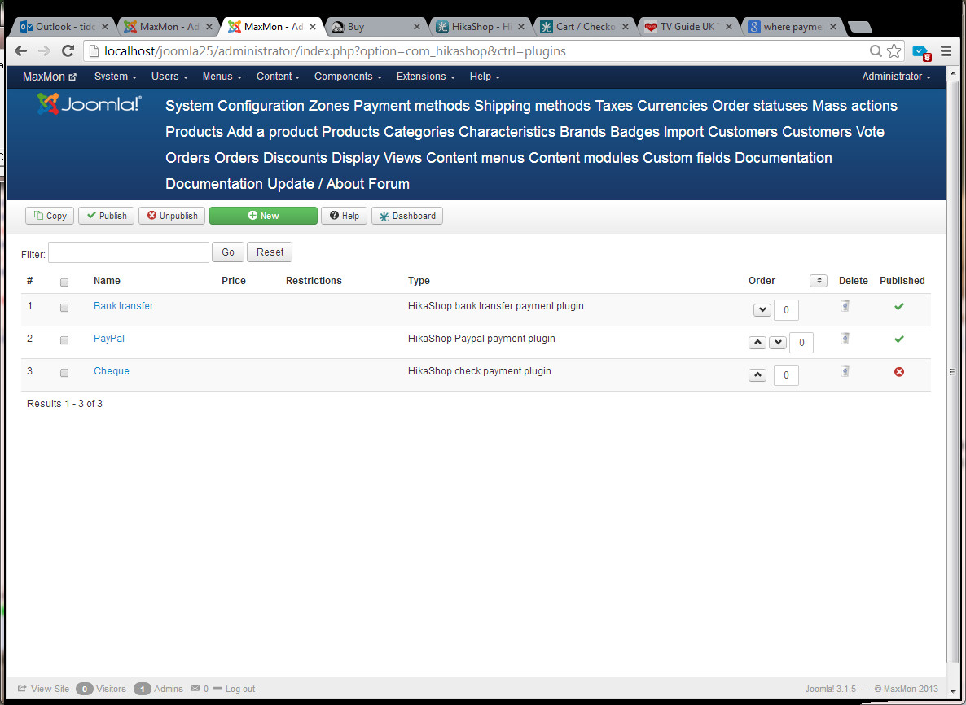Click the MaxMon site link in top bar
966x705 pixels.
pos(50,77)
